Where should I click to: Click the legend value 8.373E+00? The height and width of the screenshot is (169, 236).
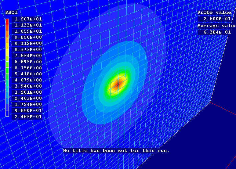(x=27, y=49)
